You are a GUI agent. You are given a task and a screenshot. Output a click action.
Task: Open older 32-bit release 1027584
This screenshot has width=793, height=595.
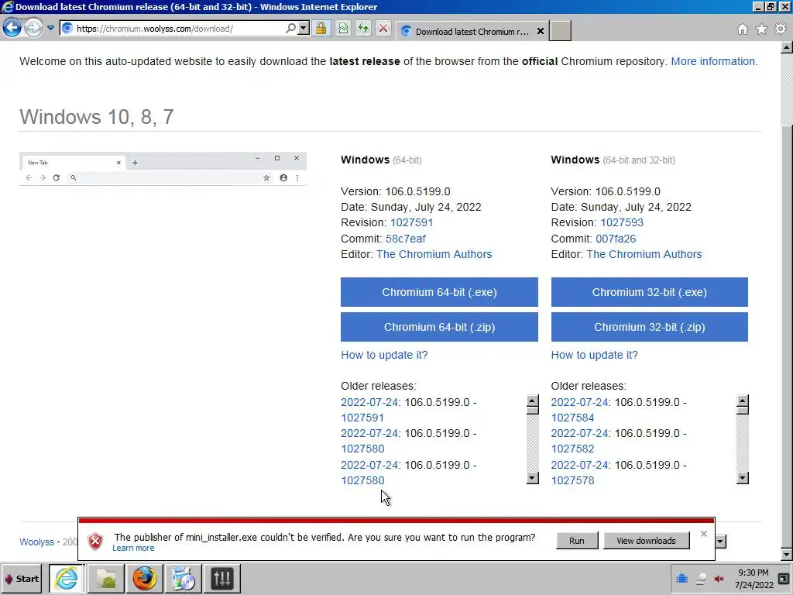tap(572, 418)
